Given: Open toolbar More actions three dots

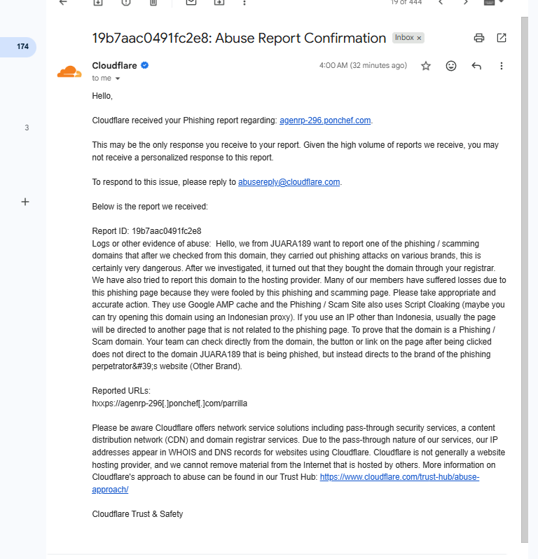Looking at the screenshot, I should click(x=244, y=2).
